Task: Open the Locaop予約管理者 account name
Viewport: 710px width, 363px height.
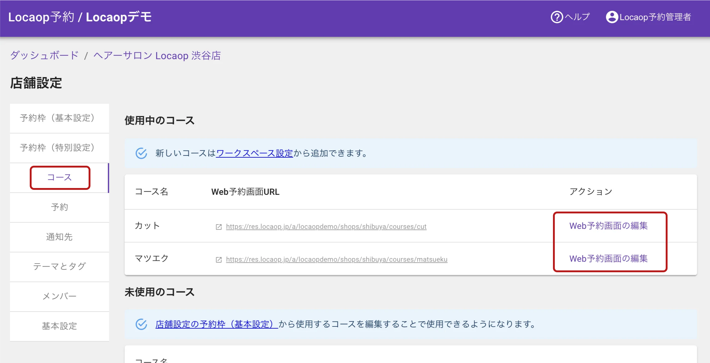Action: 655,17
